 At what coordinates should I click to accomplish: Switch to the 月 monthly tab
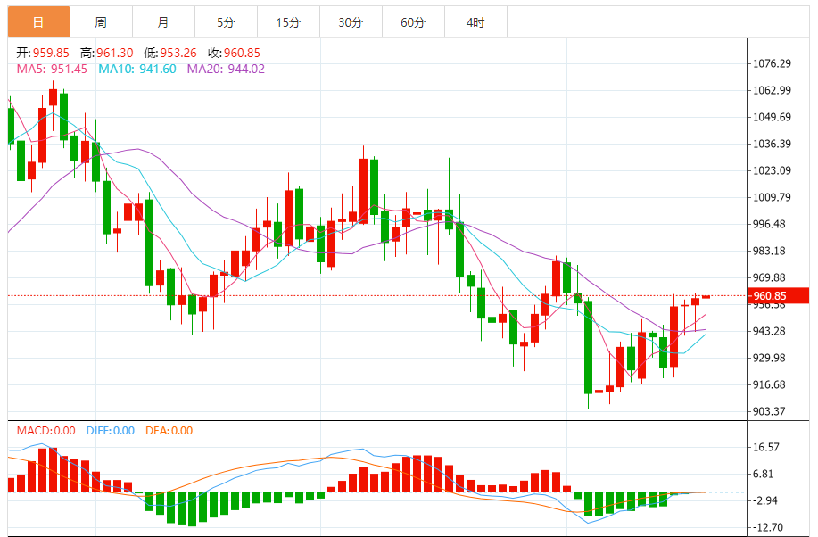click(164, 22)
